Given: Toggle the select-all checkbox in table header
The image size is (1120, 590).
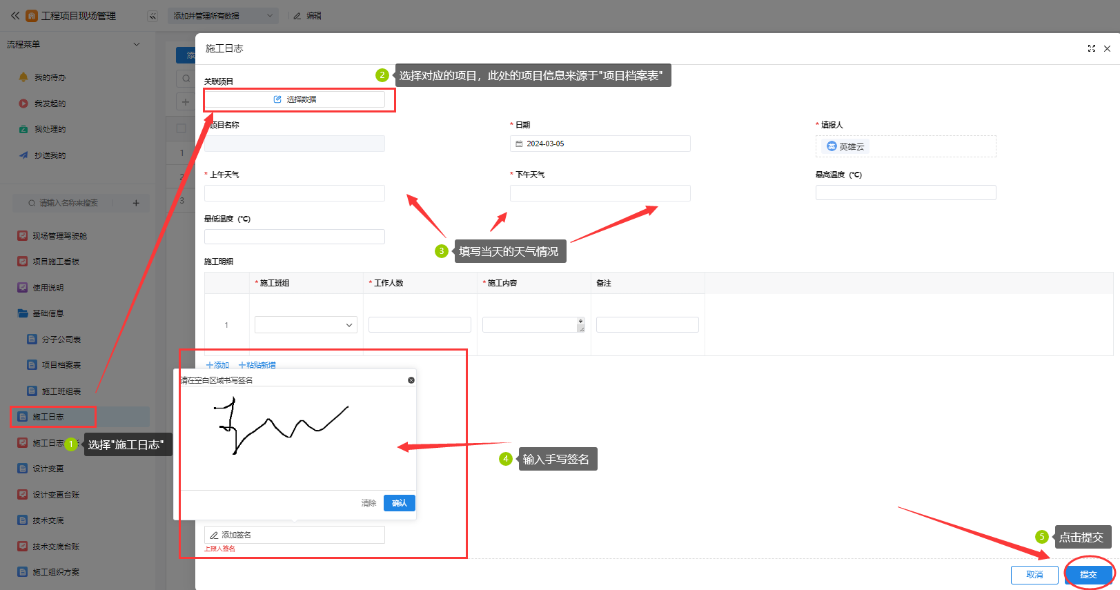Looking at the screenshot, I should tap(181, 128).
